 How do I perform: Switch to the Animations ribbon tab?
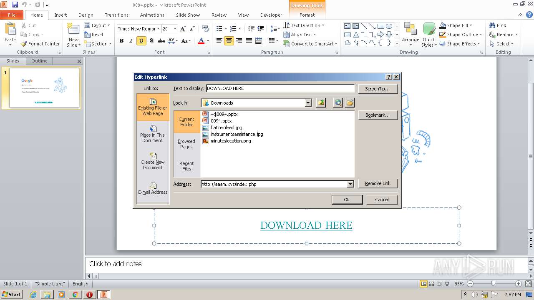[152, 15]
